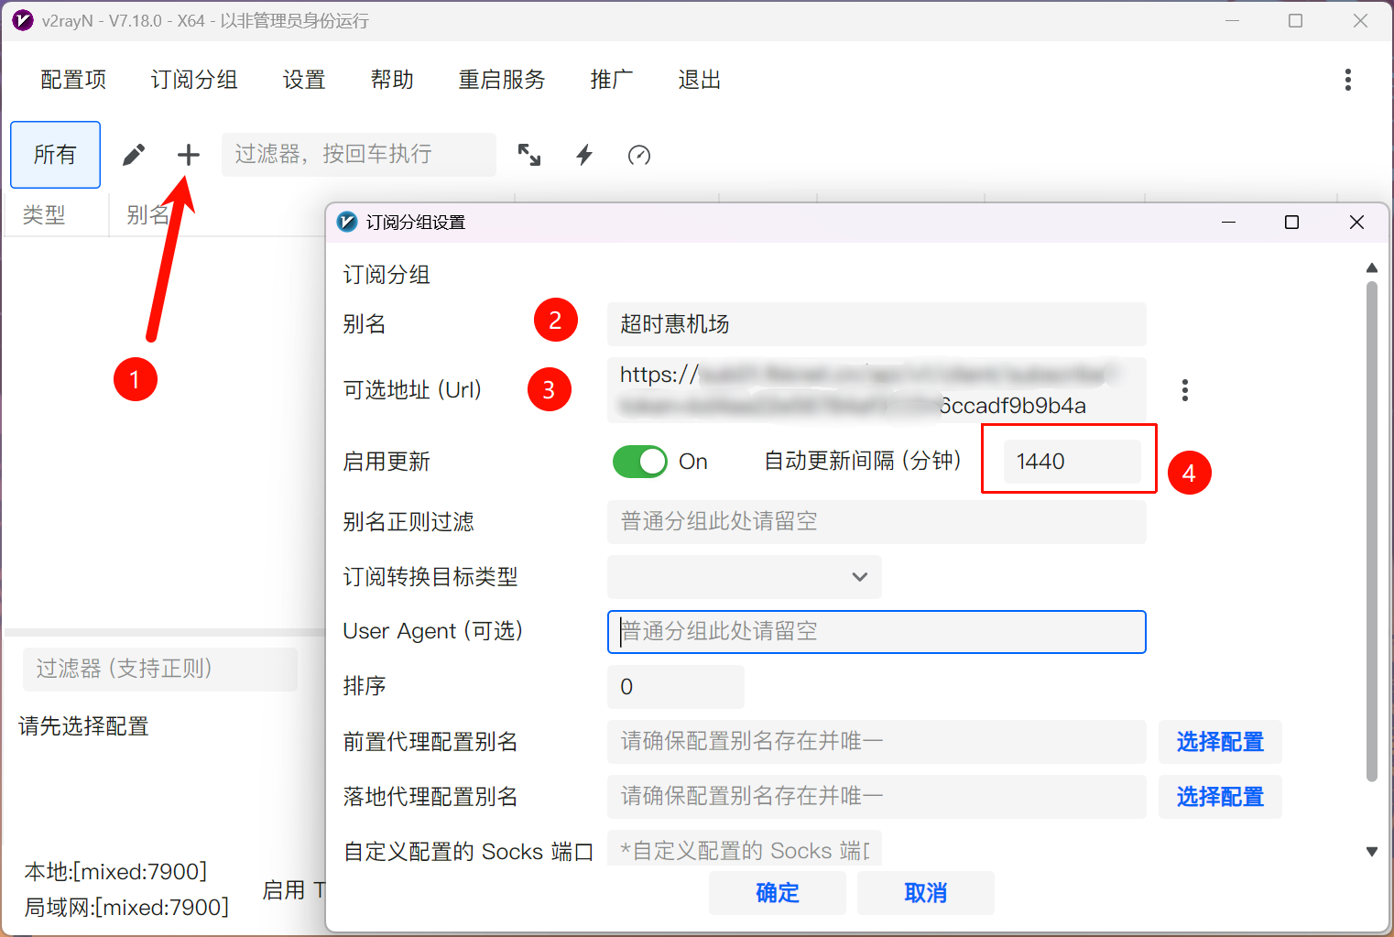This screenshot has height=937, width=1394.
Task: Click the lightning bolt icon
Action: coord(584,155)
